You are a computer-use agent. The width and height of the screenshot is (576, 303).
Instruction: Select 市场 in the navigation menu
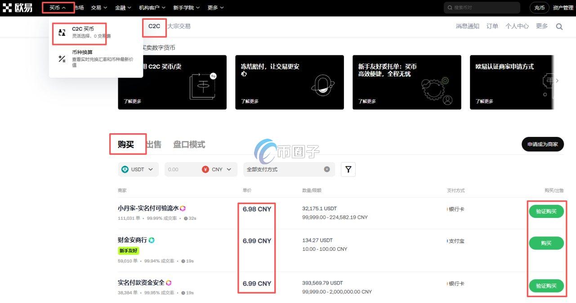pyautogui.click(x=78, y=7)
